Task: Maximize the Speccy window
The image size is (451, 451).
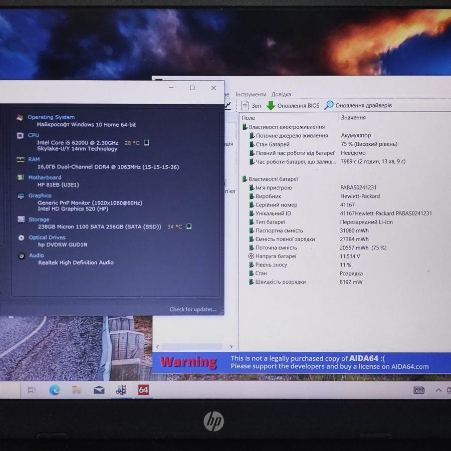Action: (x=192, y=88)
